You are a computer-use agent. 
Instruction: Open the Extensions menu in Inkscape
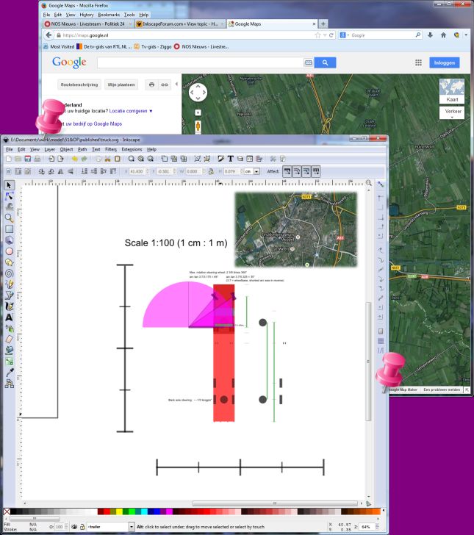click(132, 149)
